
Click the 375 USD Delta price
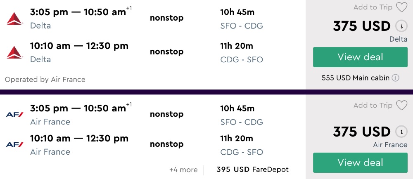[361, 26]
